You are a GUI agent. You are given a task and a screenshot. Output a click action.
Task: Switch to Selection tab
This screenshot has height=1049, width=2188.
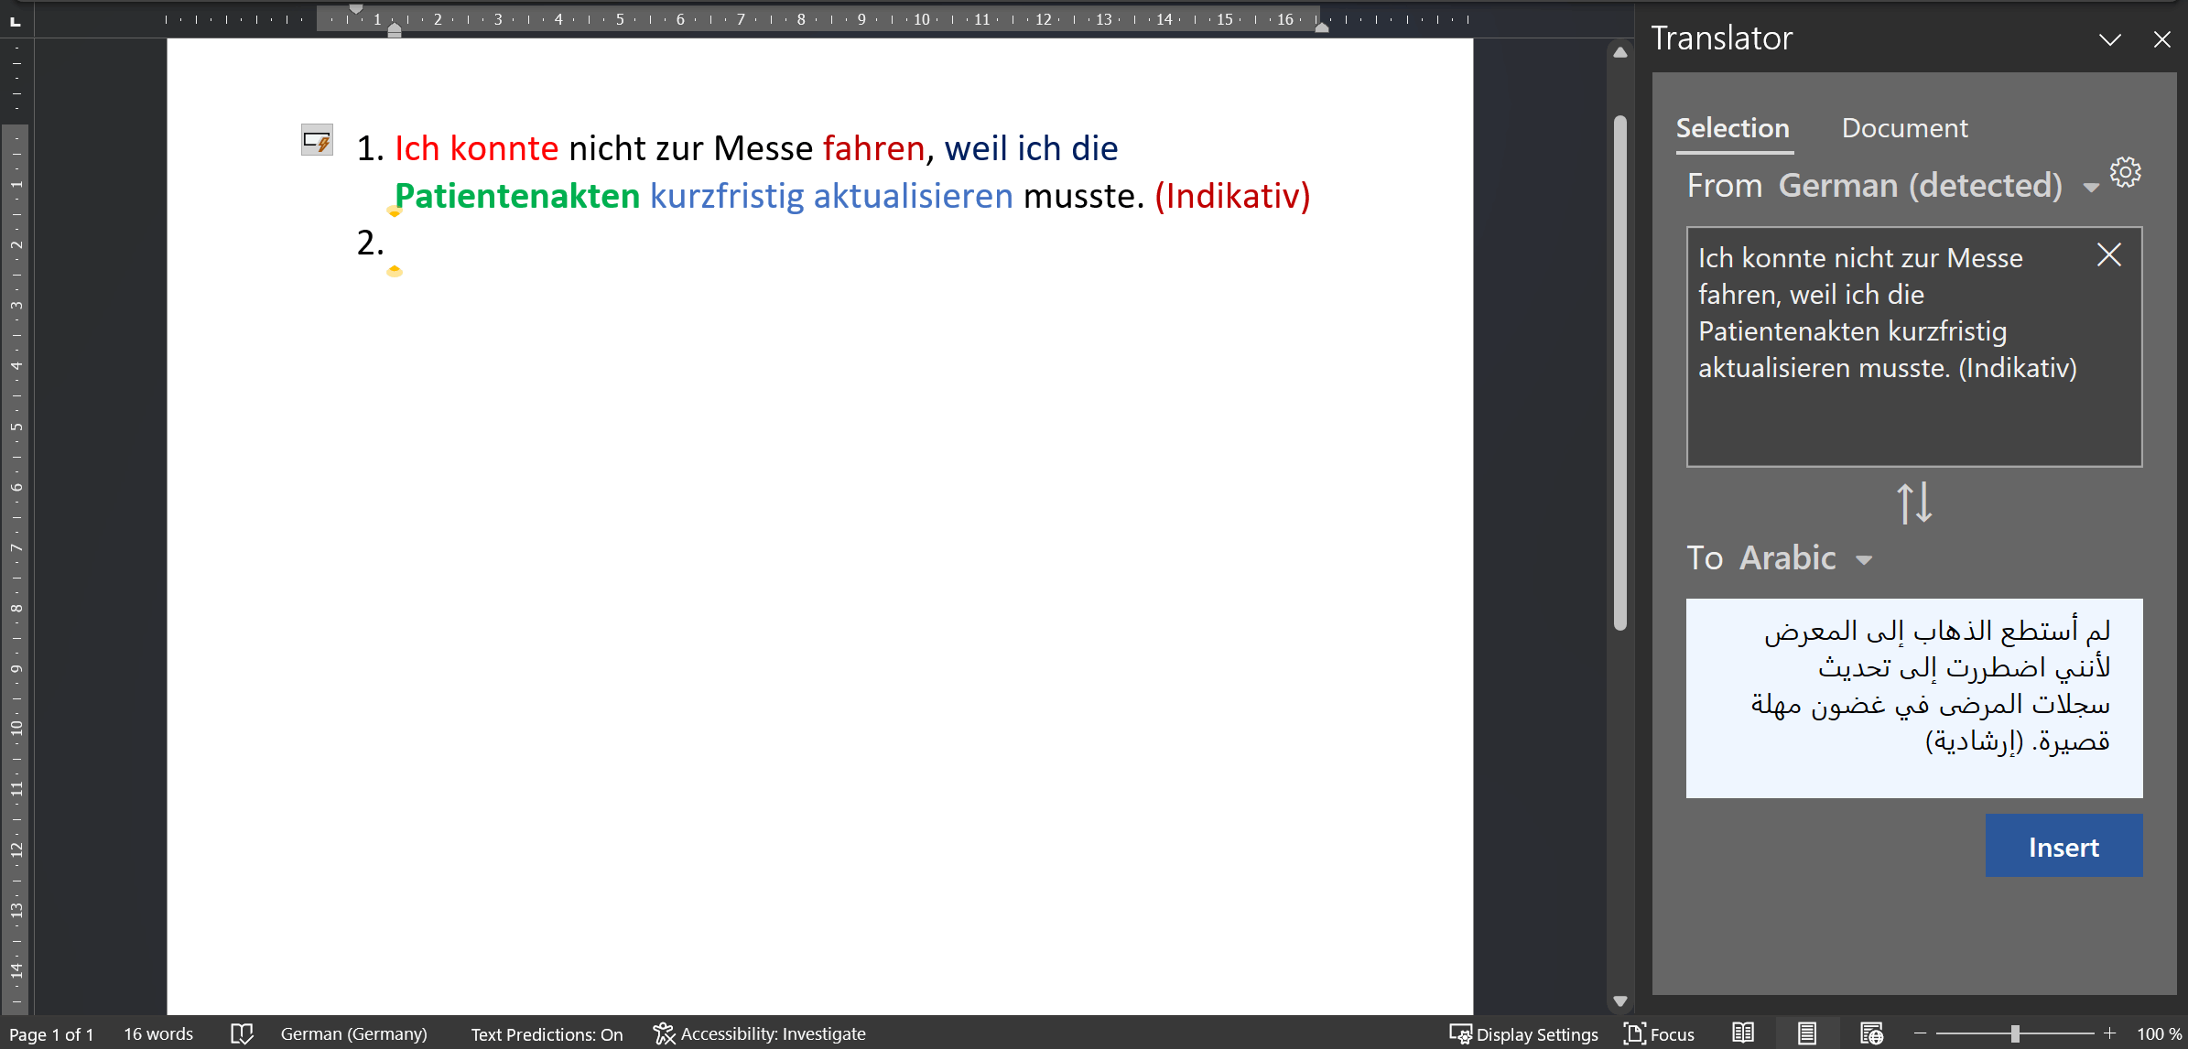click(x=1732, y=128)
